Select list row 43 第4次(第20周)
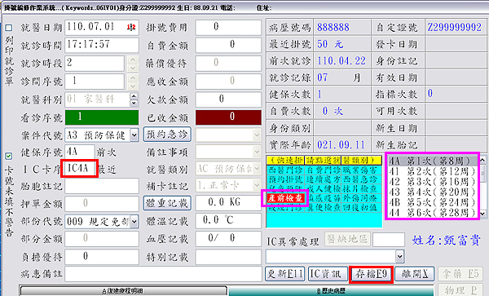Viewport: 489px width, 296px height. coord(433,192)
